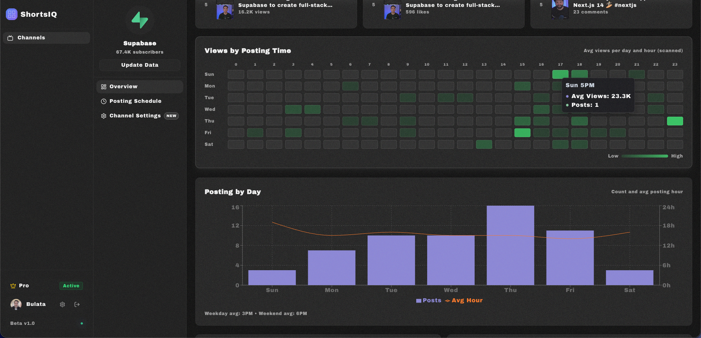Click the Wed bar in Posting by Day
Viewport: 701px width, 338px height.
pos(451,260)
